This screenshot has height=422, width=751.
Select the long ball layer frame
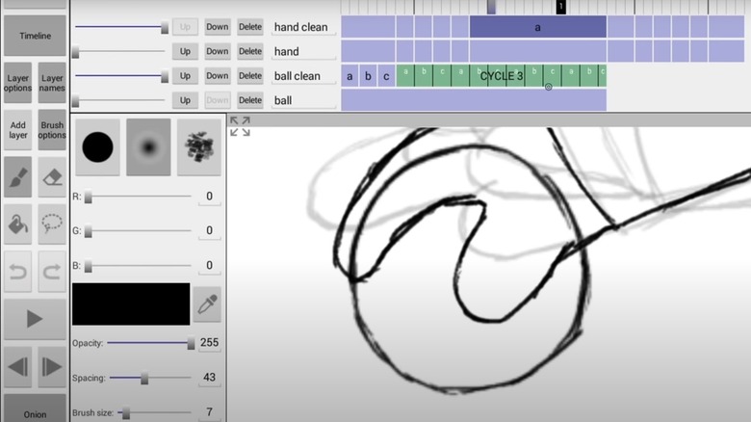click(x=474, y=100)
